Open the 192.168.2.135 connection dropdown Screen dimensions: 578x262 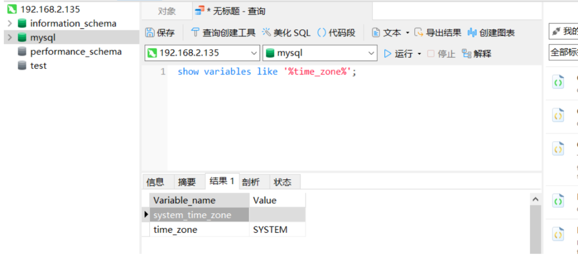pyautogui.click(x=202, y=53)
